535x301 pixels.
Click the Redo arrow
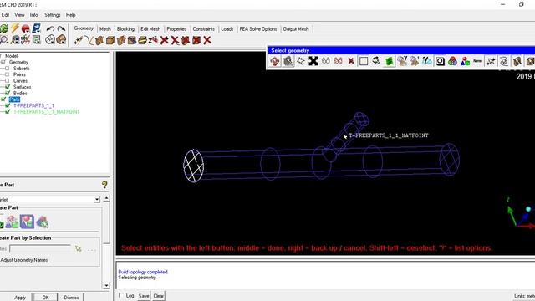tap(61, 28)
